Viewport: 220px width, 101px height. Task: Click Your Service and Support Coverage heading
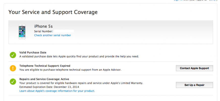coord(53,12)
